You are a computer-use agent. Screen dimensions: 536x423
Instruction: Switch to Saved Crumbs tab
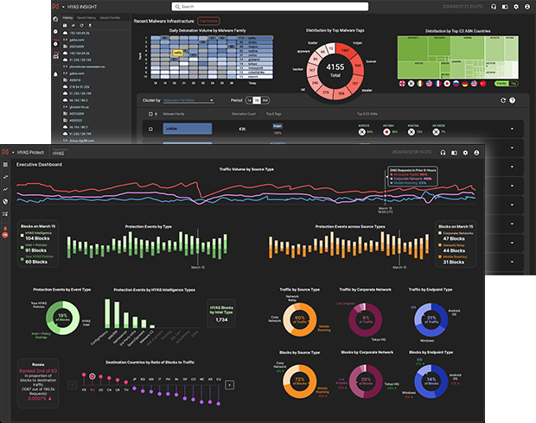pyautogui.click(x=110, y=18)
